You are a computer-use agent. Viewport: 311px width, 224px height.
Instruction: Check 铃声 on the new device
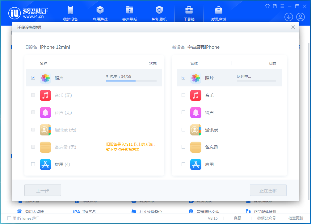183,112
